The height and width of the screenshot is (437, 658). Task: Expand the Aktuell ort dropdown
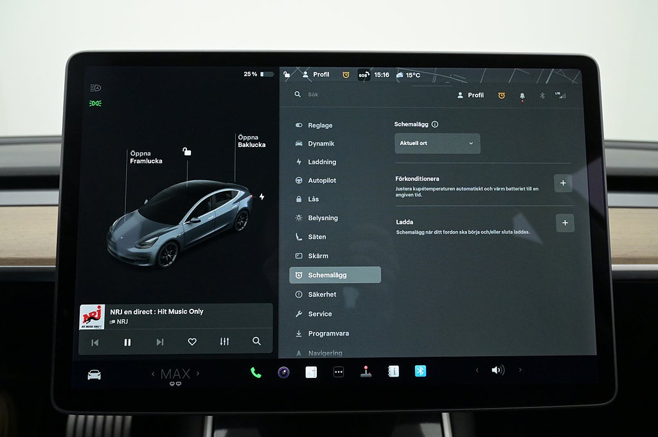point(437,143)
